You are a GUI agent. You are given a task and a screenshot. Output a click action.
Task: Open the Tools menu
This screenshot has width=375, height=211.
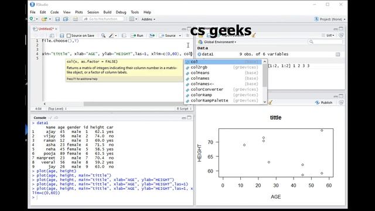[135, 12]
